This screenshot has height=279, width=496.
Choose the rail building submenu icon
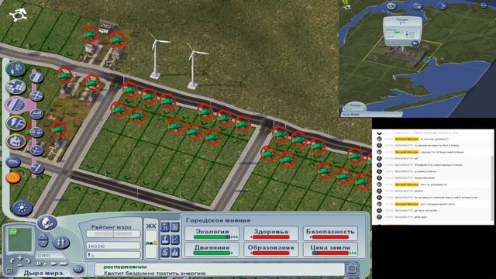click(x=36, y=114)
